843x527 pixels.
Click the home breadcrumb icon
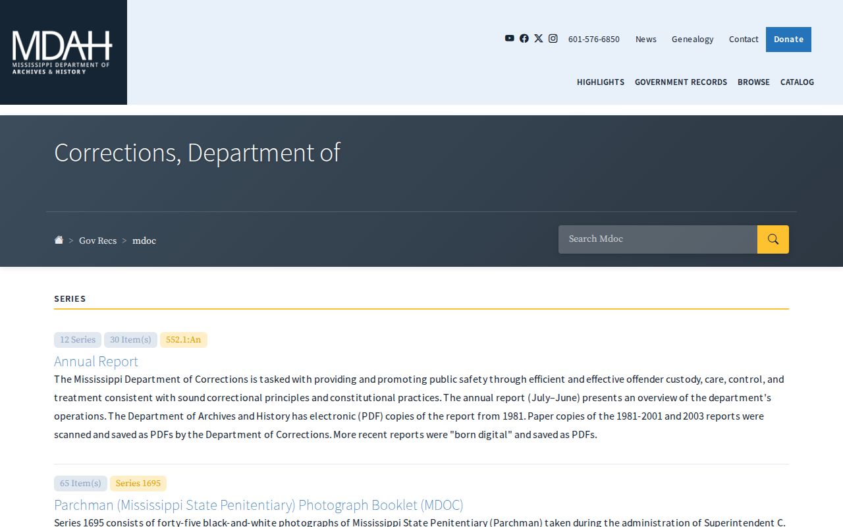coord(59,240)
